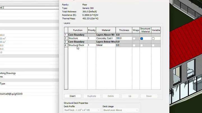This screenshot has height=113, width=202.
Task: Click the Insert layer button
Action: (73, 96)
